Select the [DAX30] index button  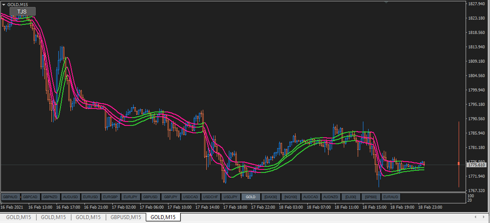pos(271,197)
